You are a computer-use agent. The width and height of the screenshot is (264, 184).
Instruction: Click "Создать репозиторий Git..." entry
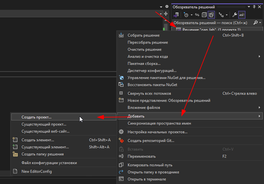pos(151,140)
